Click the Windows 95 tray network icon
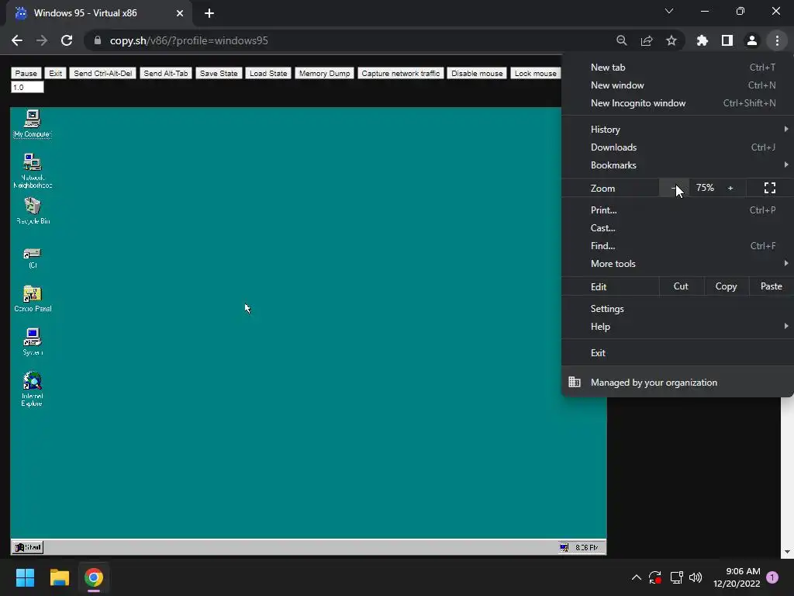 (x=564, y=547)
